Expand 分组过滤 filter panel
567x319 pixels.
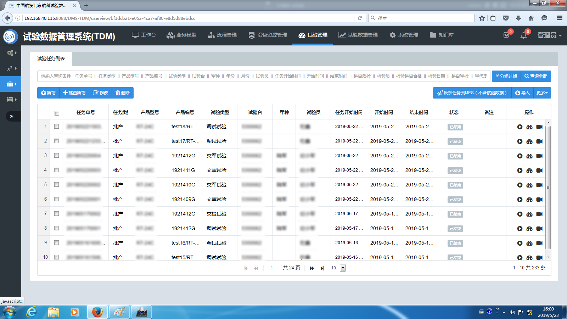click(506, 76)
